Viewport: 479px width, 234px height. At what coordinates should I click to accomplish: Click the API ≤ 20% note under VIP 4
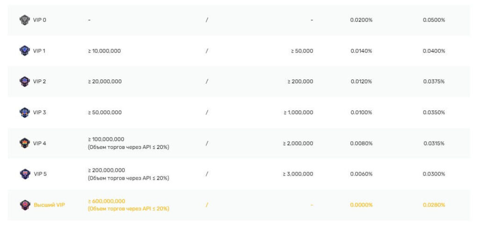click(x=128, y=147)
